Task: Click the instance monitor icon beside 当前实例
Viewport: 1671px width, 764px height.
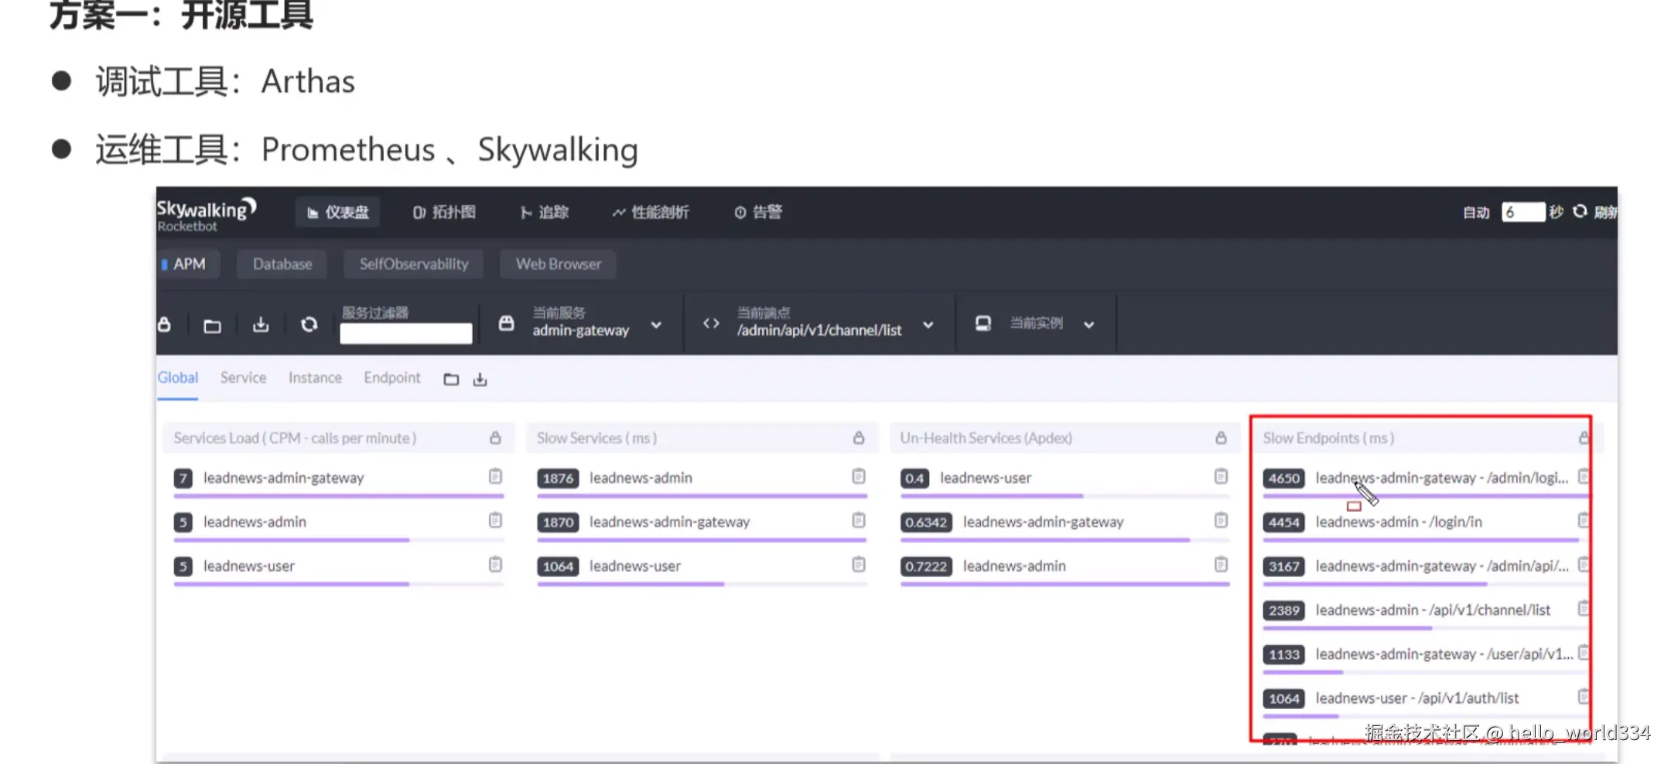Action: 983,323
